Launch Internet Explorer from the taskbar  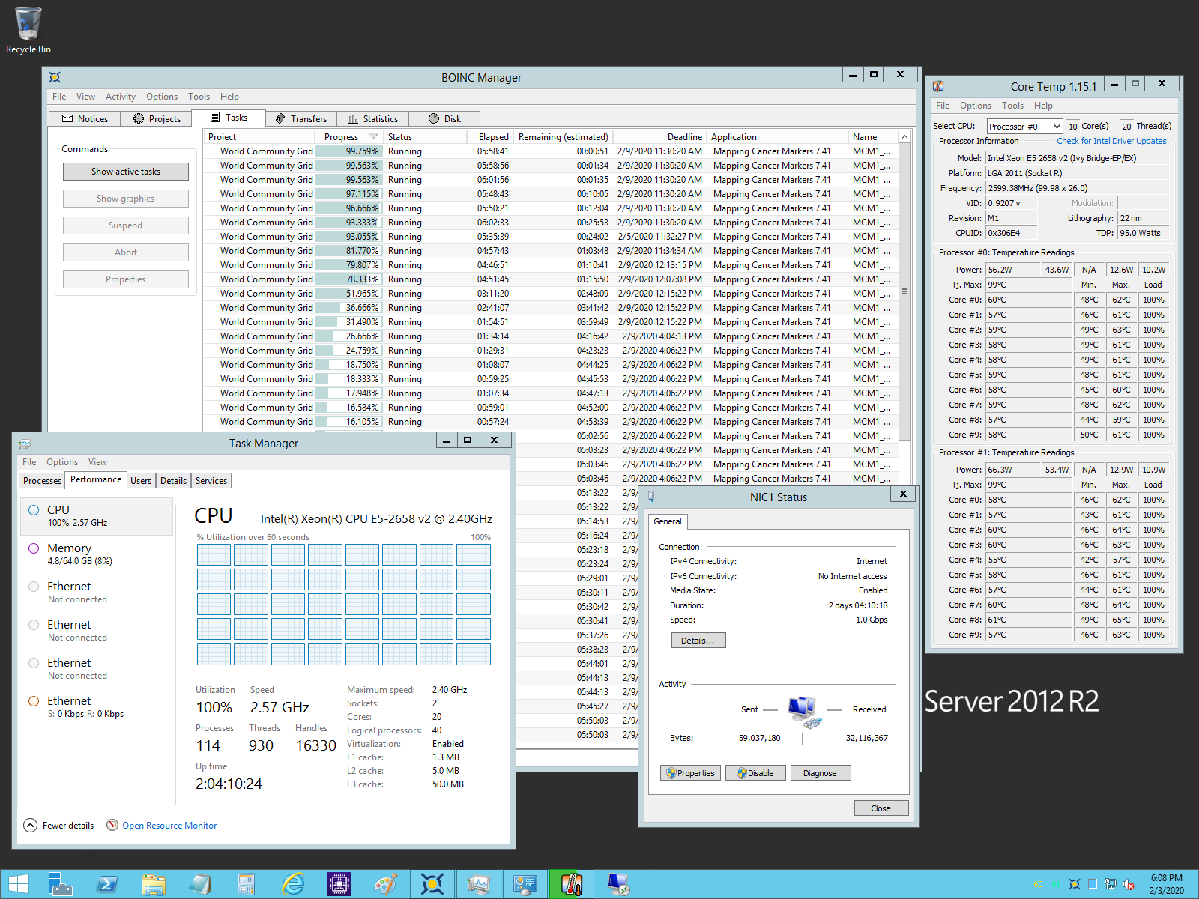pyautogui.click(x=292, y=884)
